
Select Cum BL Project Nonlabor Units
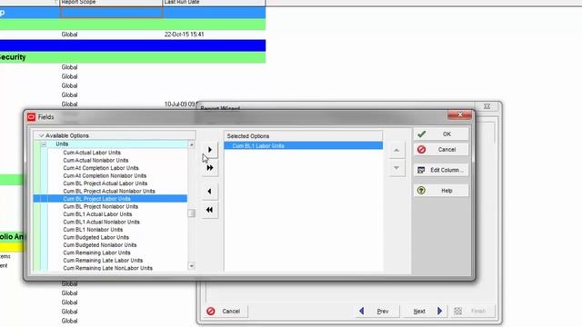tap(100, 206)
